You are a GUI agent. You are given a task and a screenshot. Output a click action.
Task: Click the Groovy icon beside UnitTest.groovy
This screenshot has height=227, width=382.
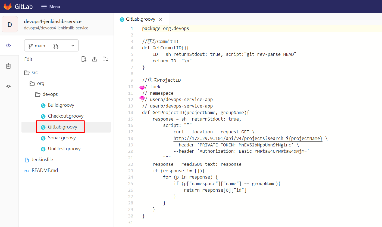pyautogui.click(x=43, y=149)
